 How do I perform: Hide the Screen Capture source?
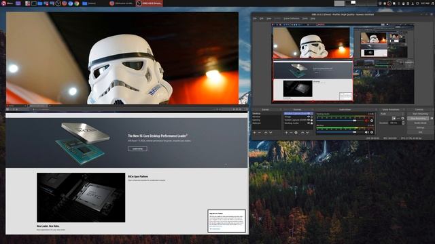tap(308, 120)
